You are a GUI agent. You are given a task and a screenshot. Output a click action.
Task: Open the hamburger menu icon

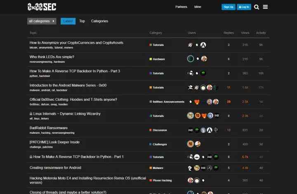pos(265,7)
